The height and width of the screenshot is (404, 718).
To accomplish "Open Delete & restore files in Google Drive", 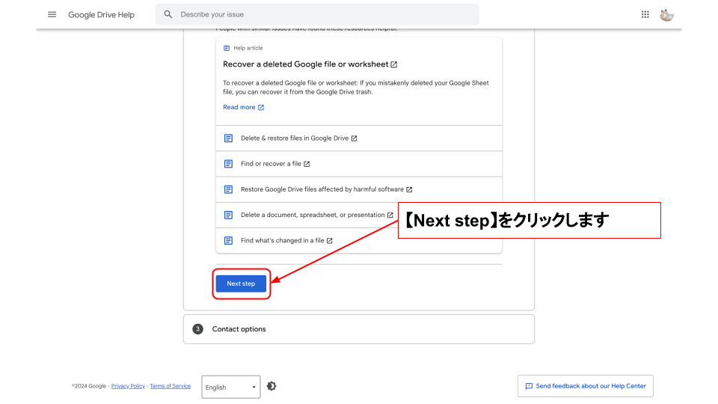I will point(295,138).
